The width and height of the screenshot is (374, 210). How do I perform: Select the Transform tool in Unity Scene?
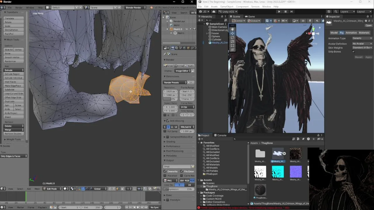(x=232, y=50)
